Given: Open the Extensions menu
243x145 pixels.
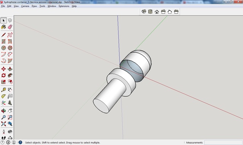Looking at the screenshot, I should [64, 6].
